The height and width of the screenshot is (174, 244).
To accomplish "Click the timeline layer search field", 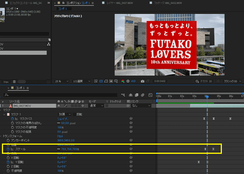I will pos(60,95).
